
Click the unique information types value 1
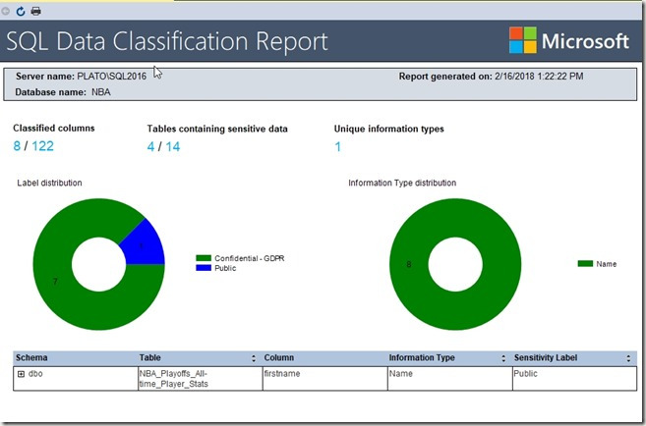[x=337, y=147]
